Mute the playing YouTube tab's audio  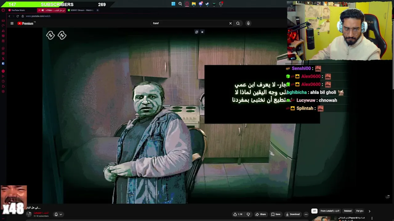tap(42, 10)
